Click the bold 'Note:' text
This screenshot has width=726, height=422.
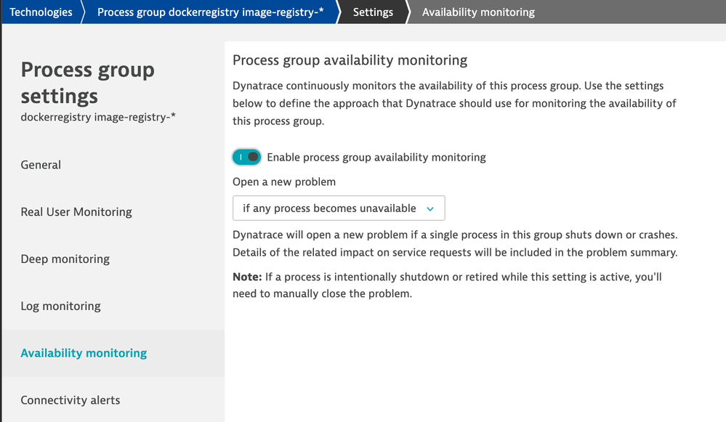246,277
